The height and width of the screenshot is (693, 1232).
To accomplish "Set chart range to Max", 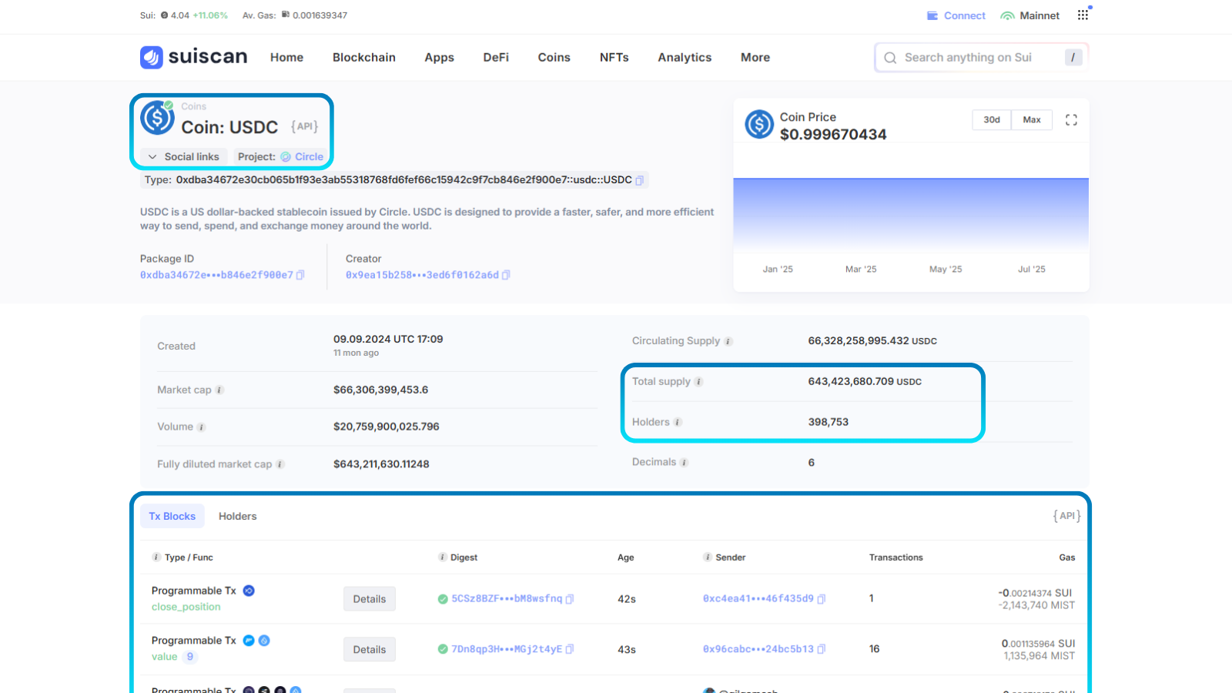I will coord(1032,120).
